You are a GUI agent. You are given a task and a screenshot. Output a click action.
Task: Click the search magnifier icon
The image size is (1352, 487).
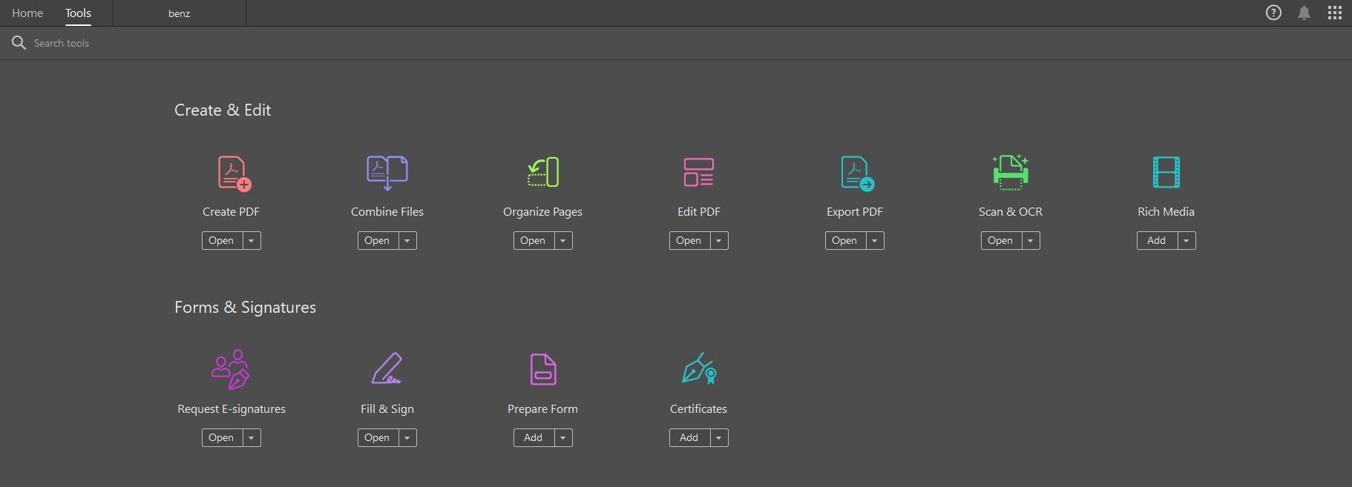(x=19, y=43)
